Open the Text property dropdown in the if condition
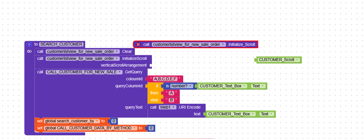The image size is (364, 139). (x=258, y=86)
